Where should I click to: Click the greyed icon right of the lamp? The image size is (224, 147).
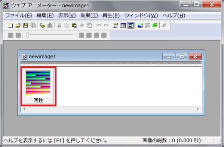point(50,25)
